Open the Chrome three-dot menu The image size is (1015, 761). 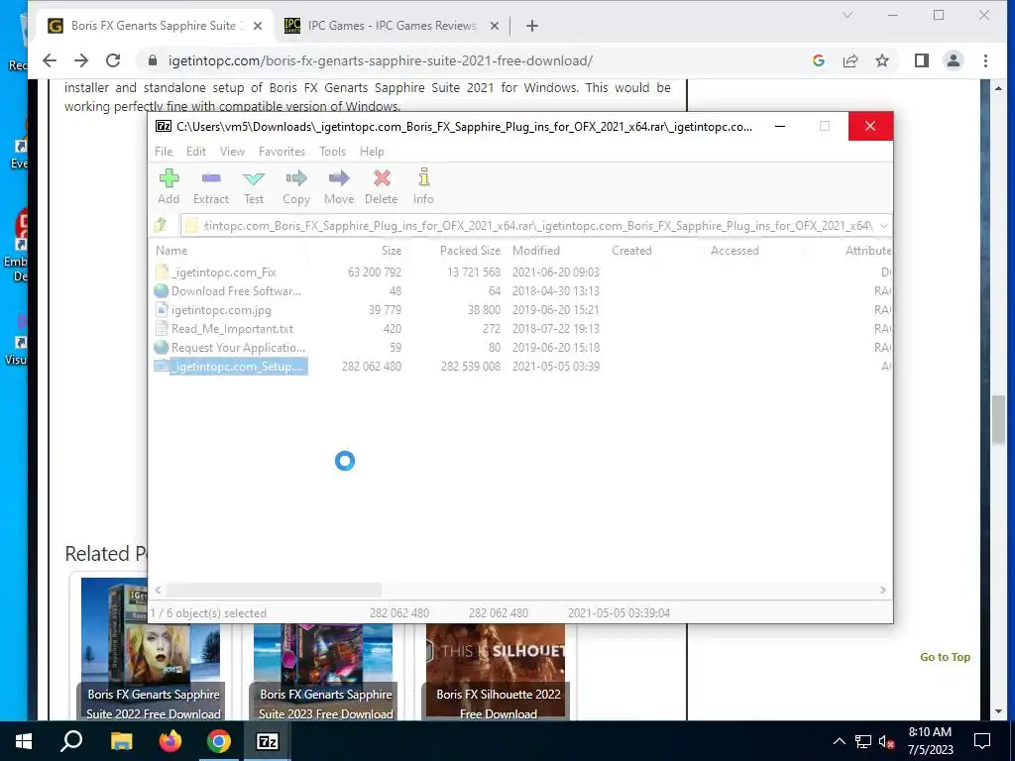click(x=985, y=60)
